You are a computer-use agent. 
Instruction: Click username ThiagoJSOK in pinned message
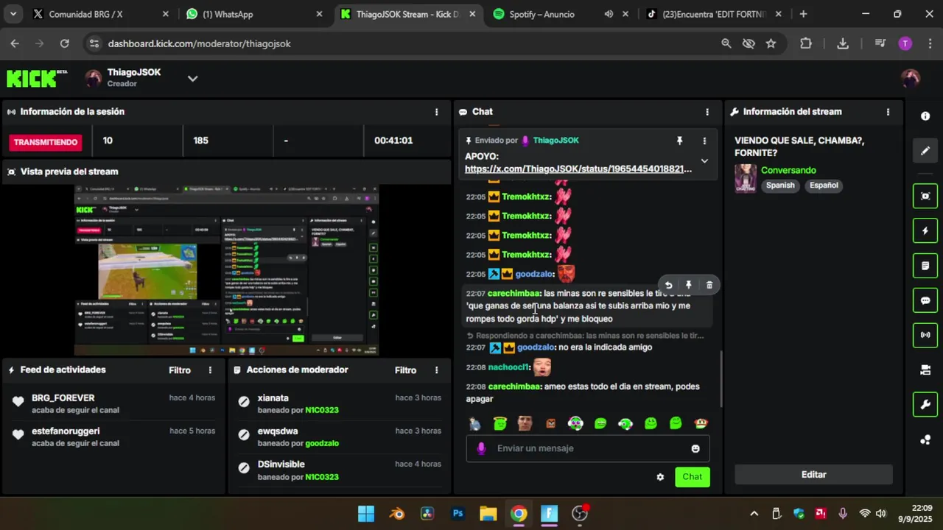(x=555, y=141)
